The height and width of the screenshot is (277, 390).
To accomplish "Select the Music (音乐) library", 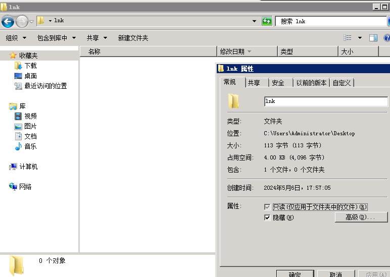I will tap(30, 146).
